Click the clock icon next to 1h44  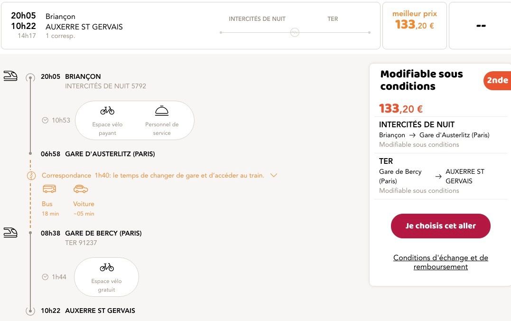point(45,277)
